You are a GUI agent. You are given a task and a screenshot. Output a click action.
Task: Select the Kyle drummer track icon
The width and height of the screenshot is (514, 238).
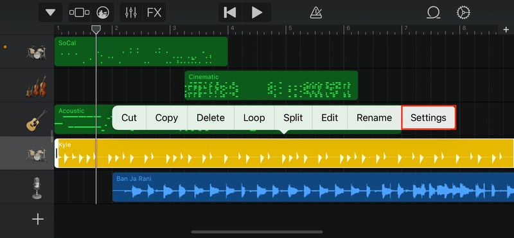coord(37,154)
